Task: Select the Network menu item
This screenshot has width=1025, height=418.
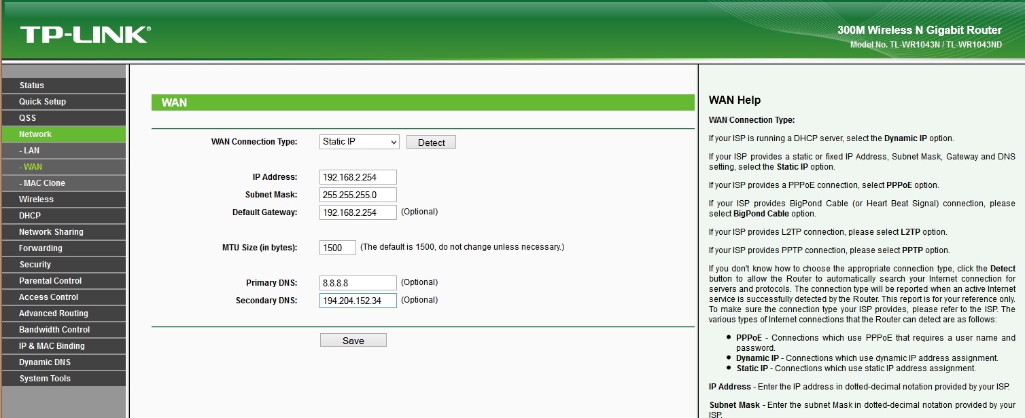Action: (x=63, y=134)
